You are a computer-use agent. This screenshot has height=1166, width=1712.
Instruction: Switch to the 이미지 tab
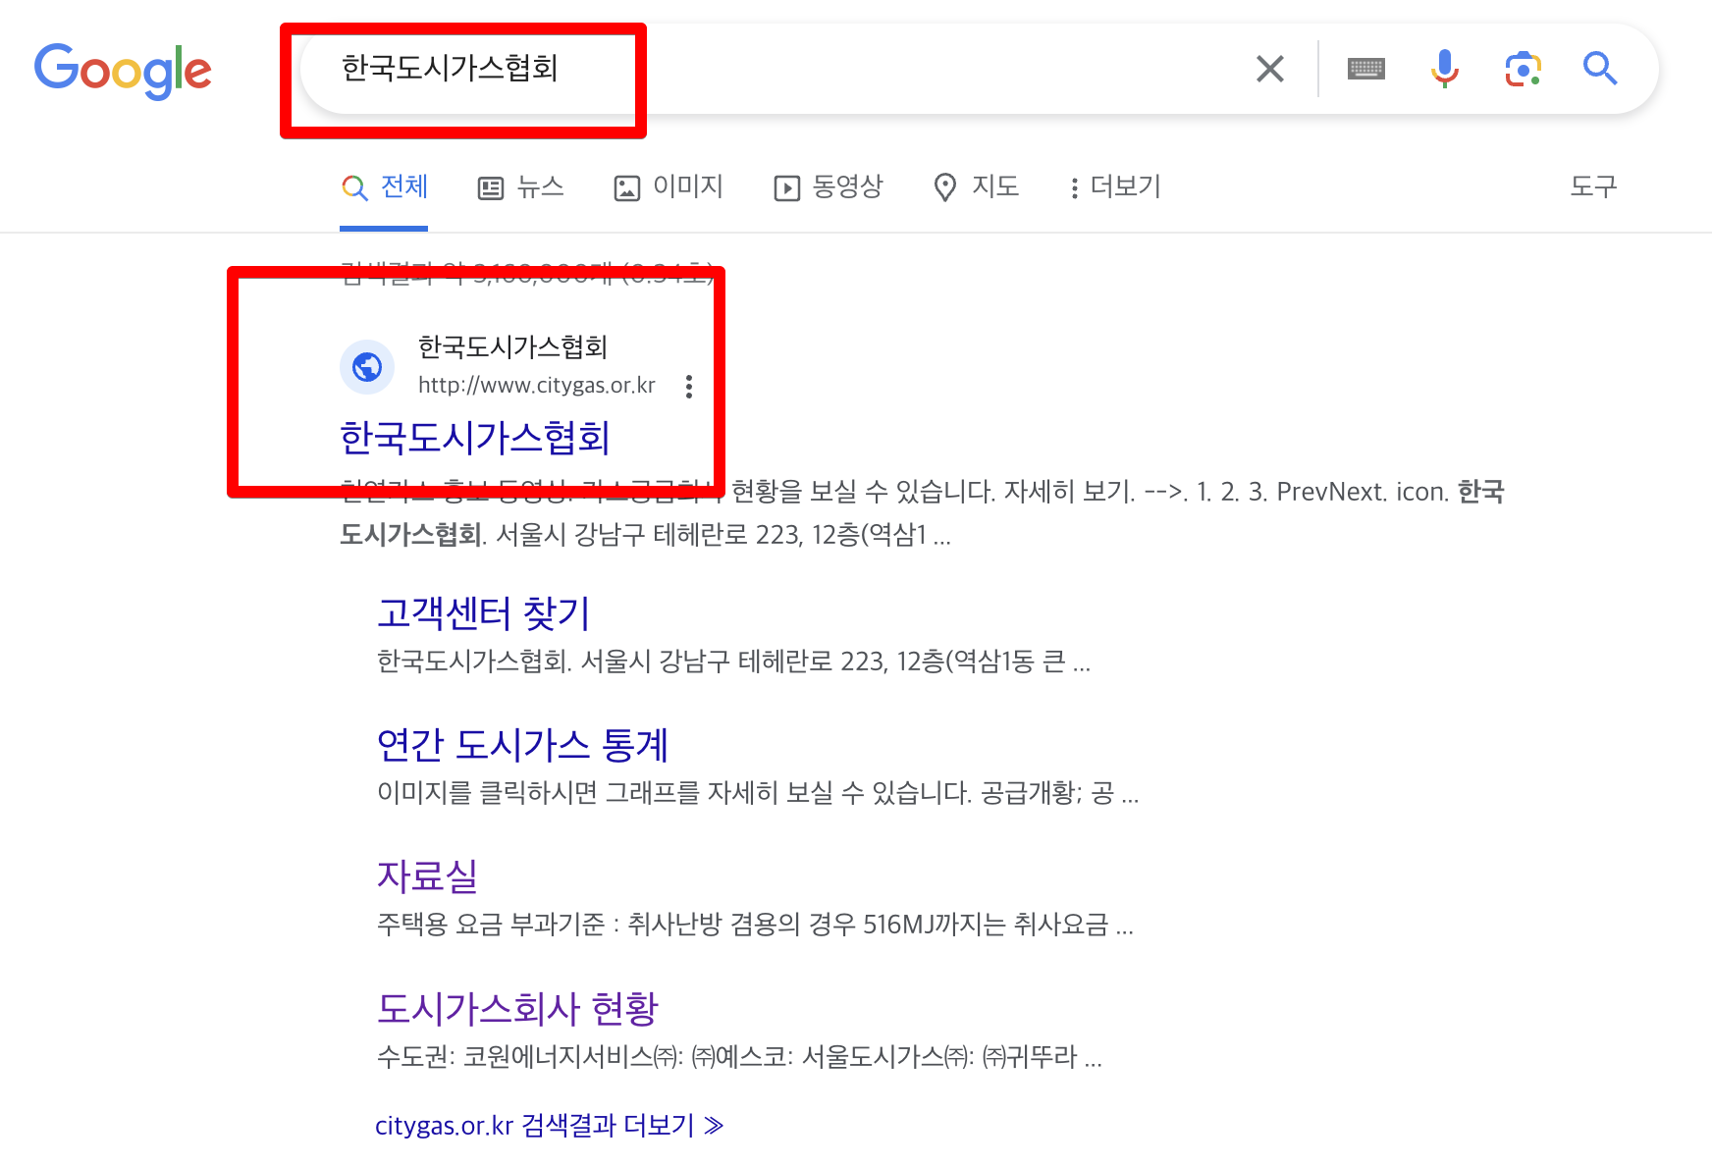(669, 186)
